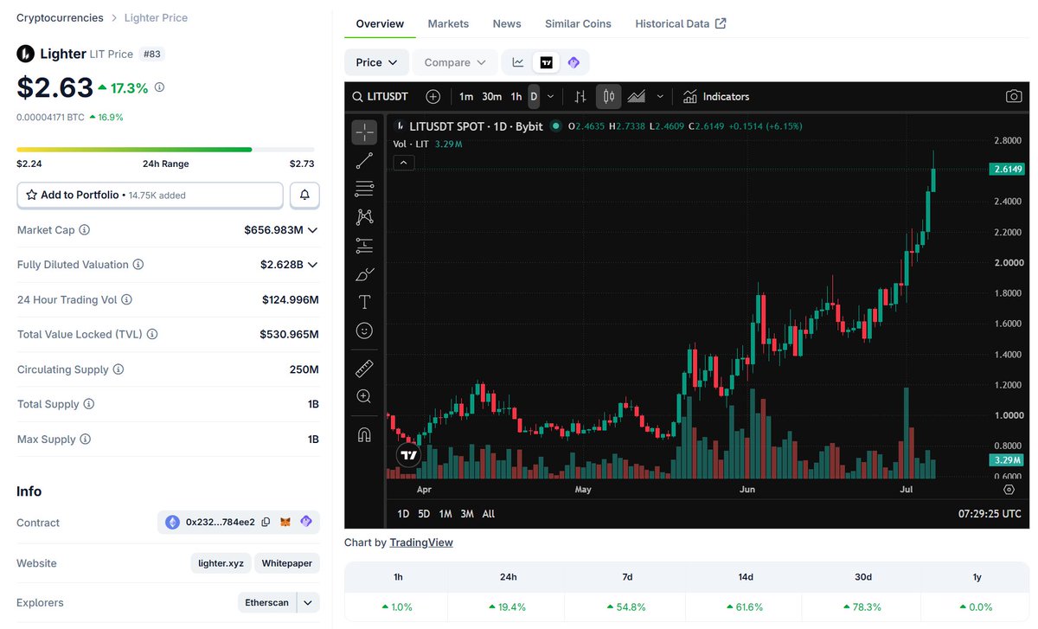Set chart interval to 30m
The height and width of the screenshot is (629, 1038).
[x=492, y=96]
